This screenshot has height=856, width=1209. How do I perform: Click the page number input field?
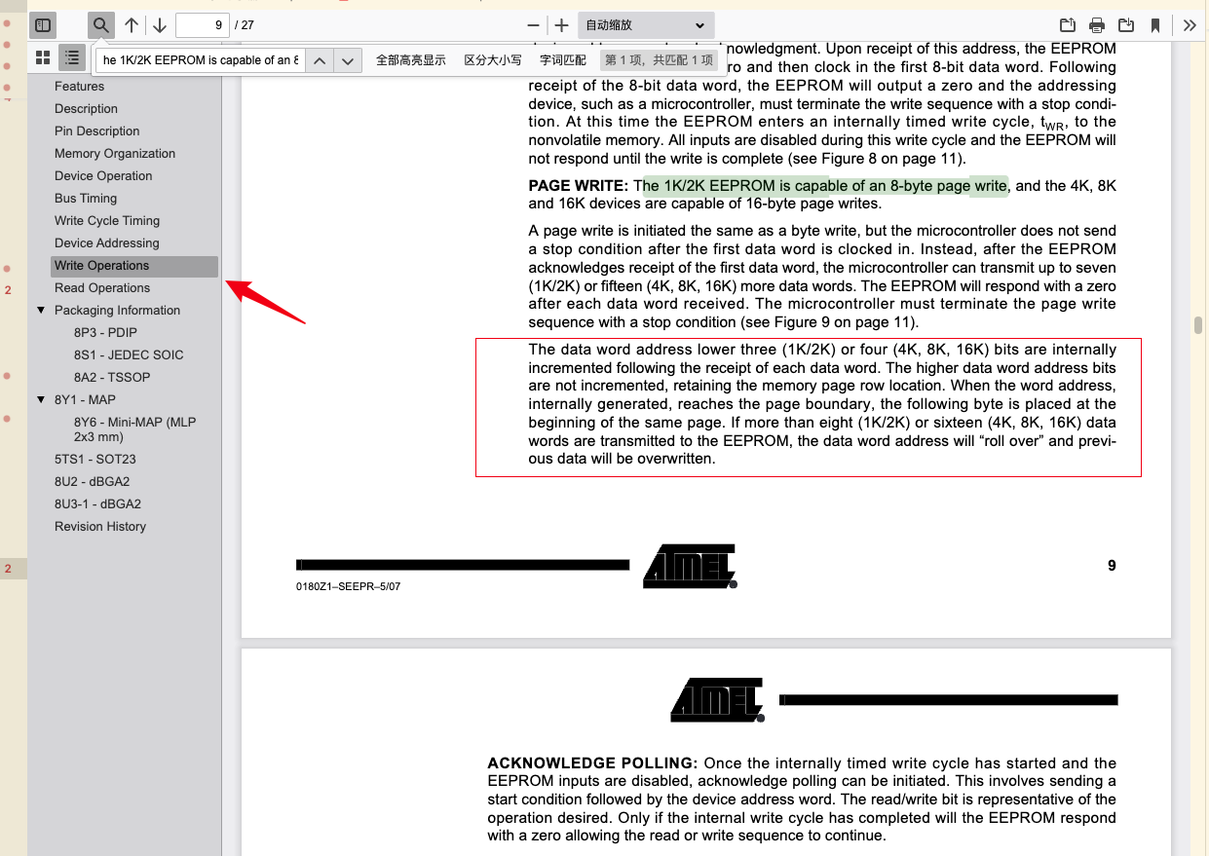pyautogui.click(x=202, y=25)
